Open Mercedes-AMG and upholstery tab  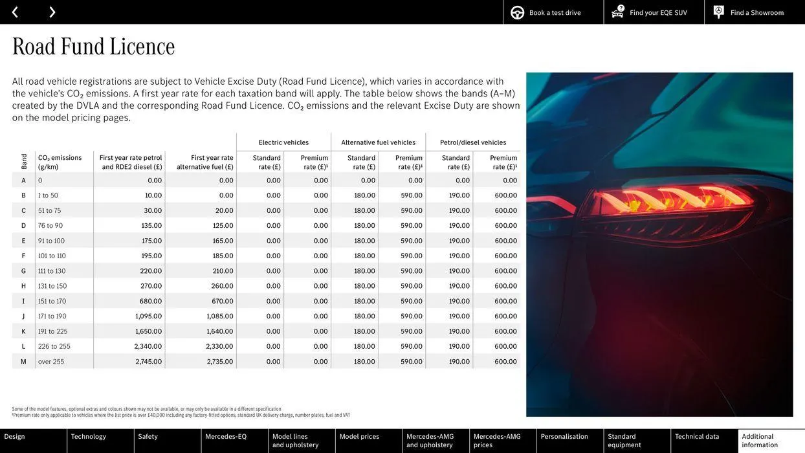pos(436,441)
